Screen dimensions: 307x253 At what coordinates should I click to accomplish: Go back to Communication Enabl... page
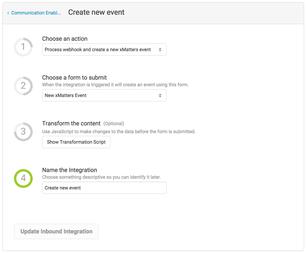click(x=36, y=13)
